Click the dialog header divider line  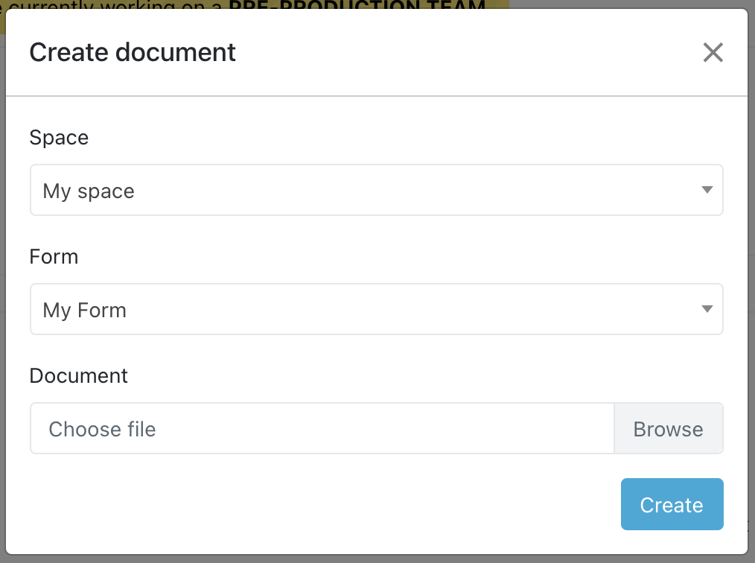point(376,96)
